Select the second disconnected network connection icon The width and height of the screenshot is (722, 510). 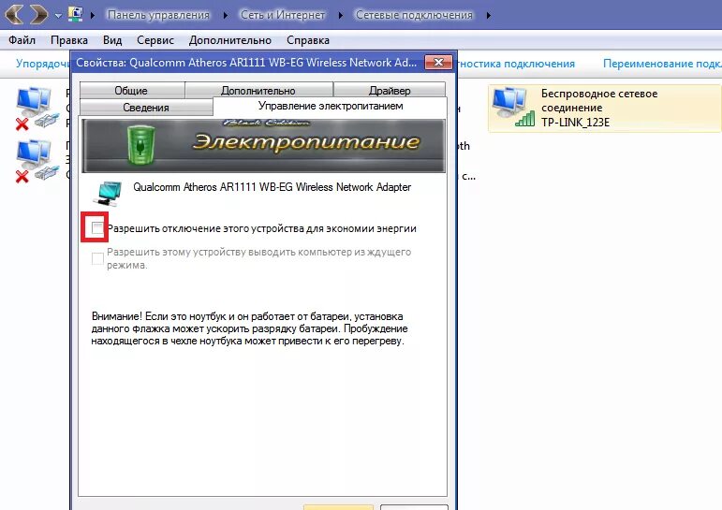(36, 161)
